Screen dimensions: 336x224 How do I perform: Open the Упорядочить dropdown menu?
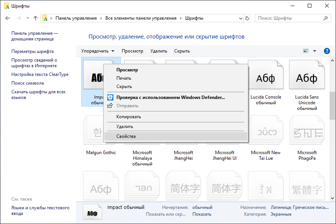(x=98, y=51)
